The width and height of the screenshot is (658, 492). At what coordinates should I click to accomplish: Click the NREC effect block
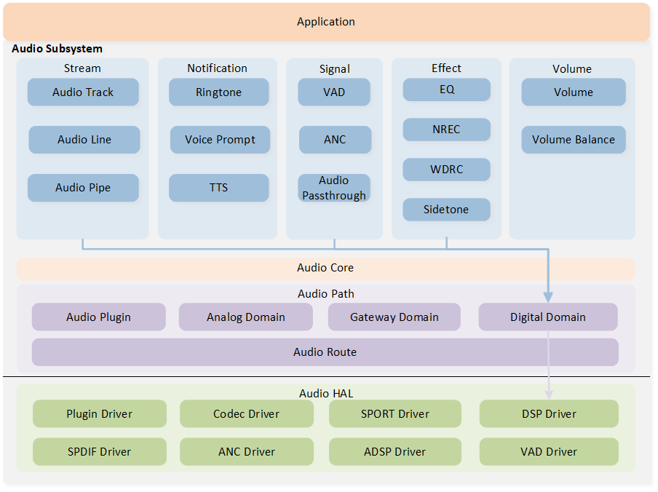[446, 130]
